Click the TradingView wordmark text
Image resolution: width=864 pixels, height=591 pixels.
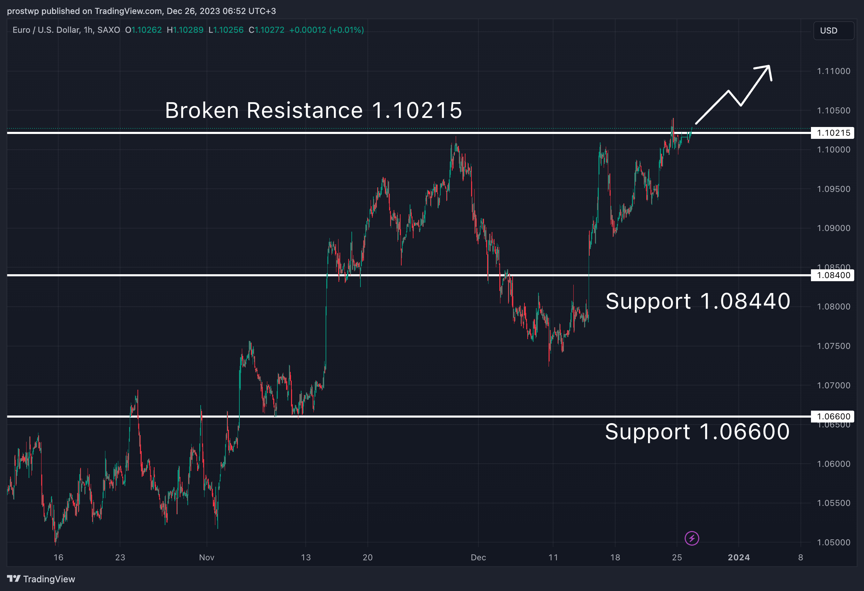(49, 579)
